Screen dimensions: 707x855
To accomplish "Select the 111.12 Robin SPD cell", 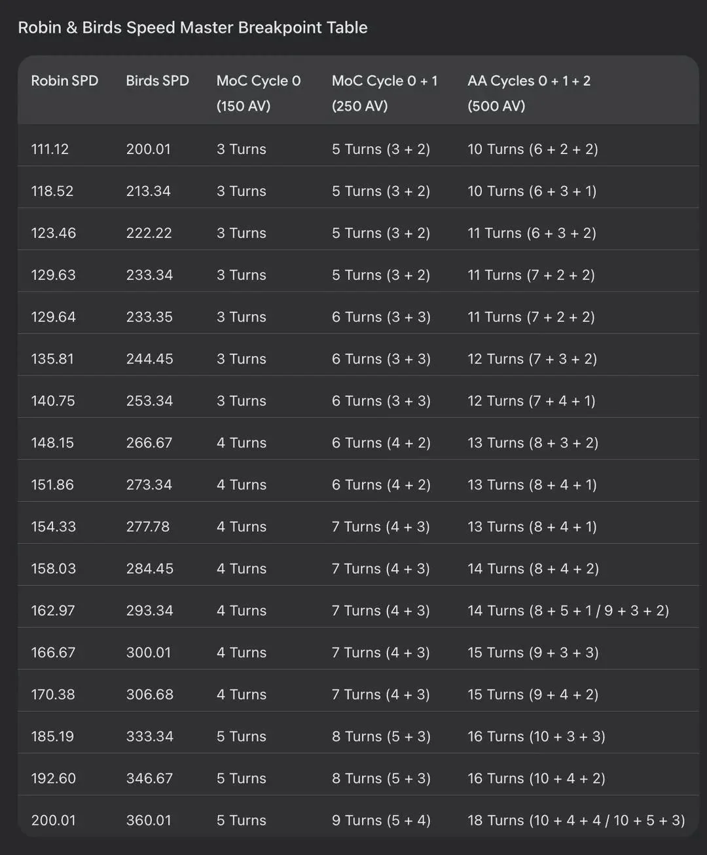I will click(x=50, y=149).
